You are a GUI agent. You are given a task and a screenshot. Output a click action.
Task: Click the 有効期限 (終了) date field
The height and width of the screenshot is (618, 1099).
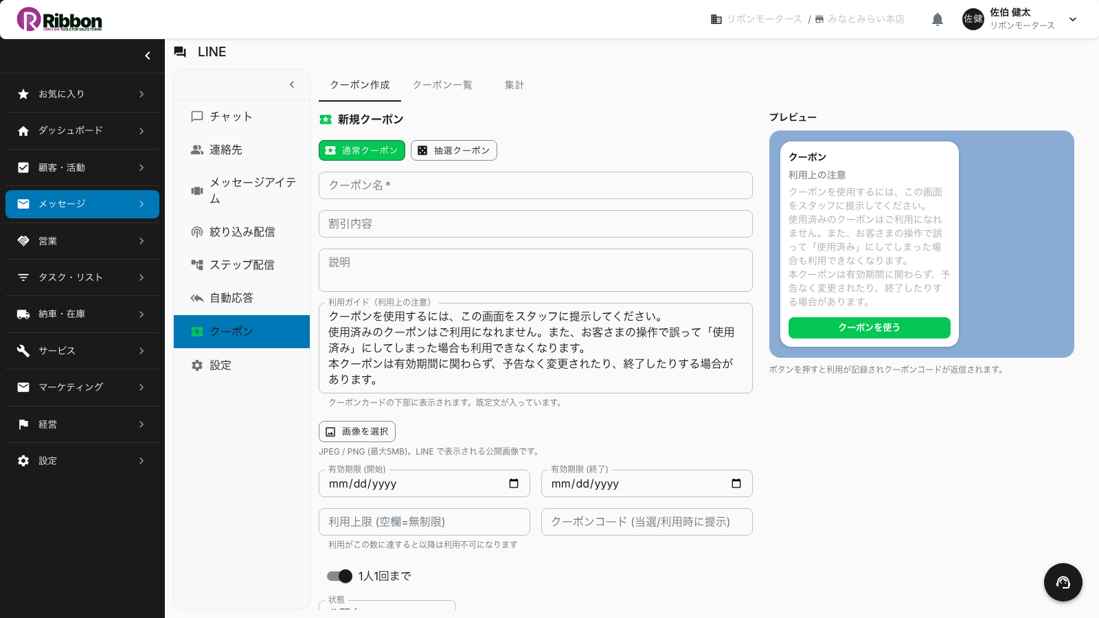[647, 483]
